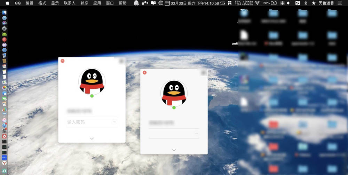Open the Wi-Fi menu

(258, 3)
